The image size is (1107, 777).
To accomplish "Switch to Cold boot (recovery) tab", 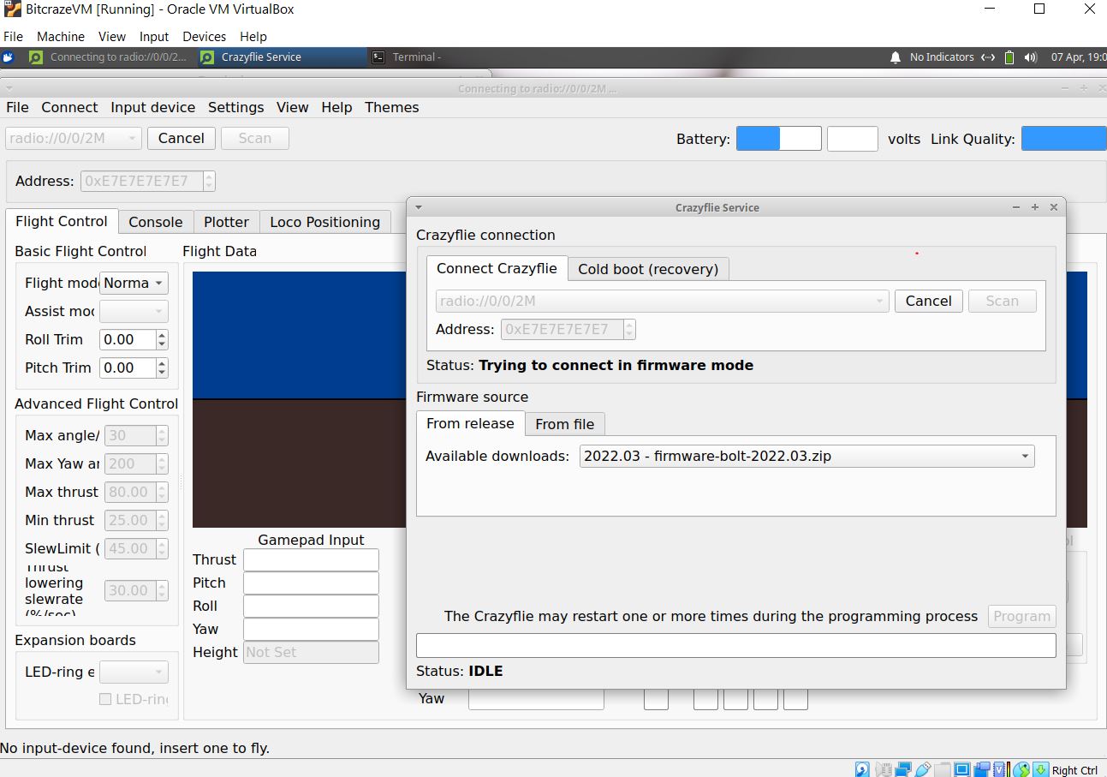I will click(x=647, y=269).
